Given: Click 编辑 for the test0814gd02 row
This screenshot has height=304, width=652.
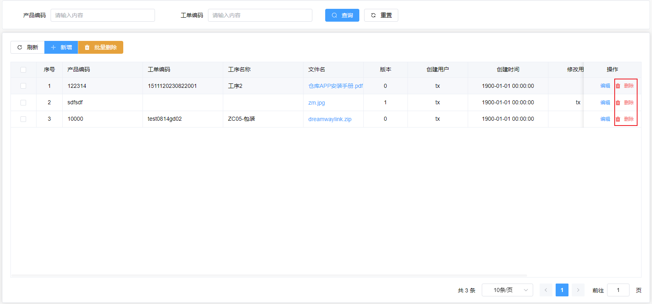Looking at the screenshot, I should point(605,119).
